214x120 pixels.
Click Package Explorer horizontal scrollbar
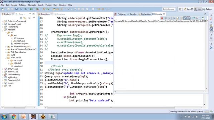tap(14, 107)
